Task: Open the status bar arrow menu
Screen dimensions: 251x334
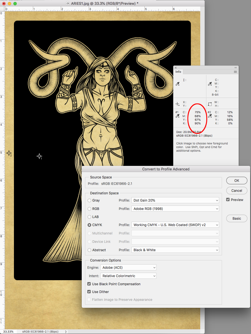Action: 66,332
